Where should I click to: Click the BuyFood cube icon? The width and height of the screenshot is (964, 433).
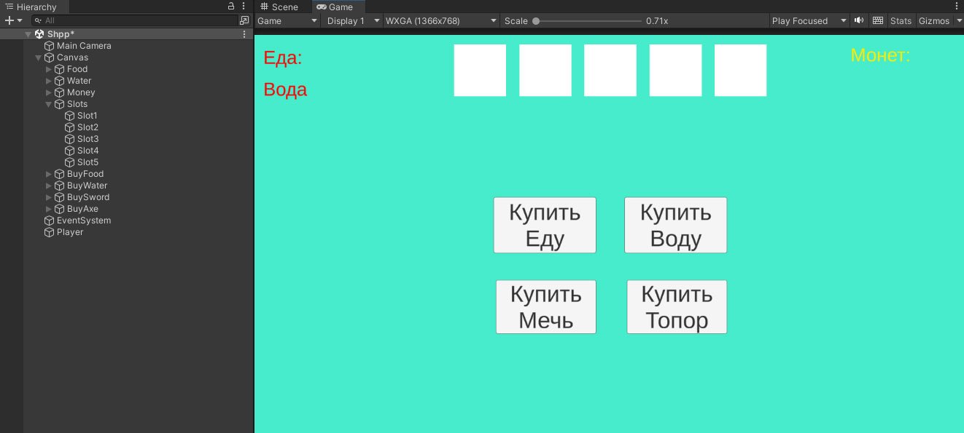[x=60, y=174]
